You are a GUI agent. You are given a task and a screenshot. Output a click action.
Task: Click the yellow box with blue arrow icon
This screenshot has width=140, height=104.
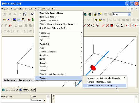(100, 20)
